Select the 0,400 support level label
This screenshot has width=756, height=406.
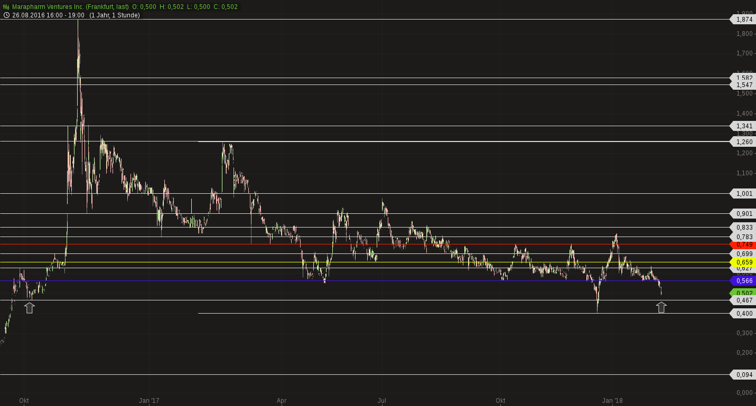[x=743, y=314]
